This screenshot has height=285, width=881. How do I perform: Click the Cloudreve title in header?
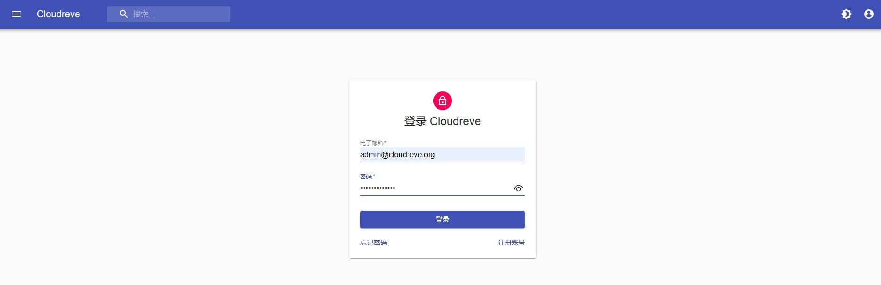pos(58,14)
